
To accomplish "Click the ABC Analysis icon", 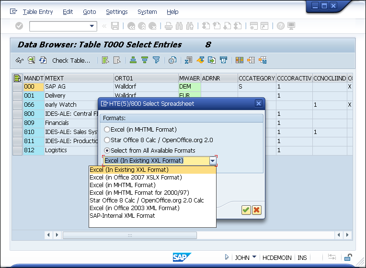I will click(x=223, y=60).
